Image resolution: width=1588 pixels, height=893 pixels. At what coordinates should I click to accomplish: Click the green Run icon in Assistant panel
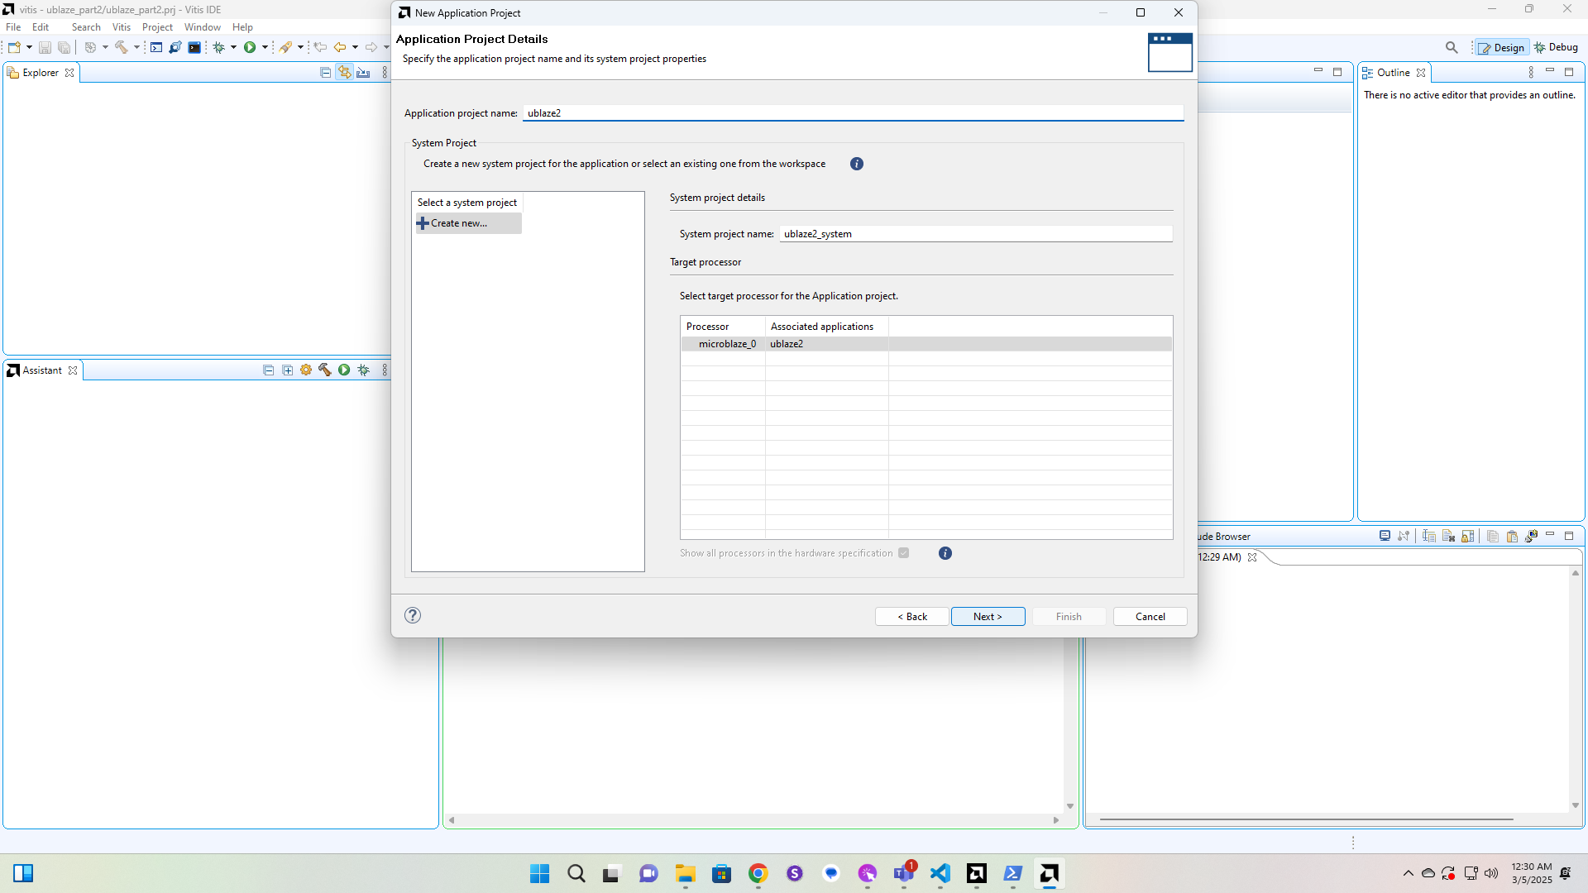[344, 370]
